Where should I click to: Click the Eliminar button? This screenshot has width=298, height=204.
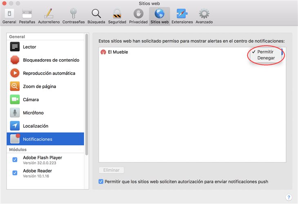point(111,170)
